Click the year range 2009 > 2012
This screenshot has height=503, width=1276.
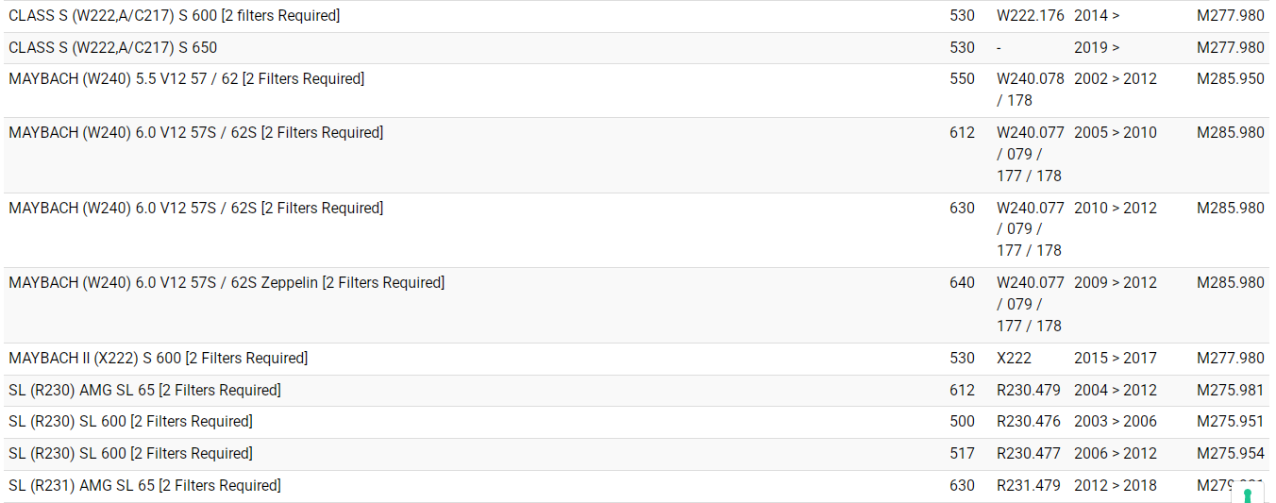pos(1115,283)
